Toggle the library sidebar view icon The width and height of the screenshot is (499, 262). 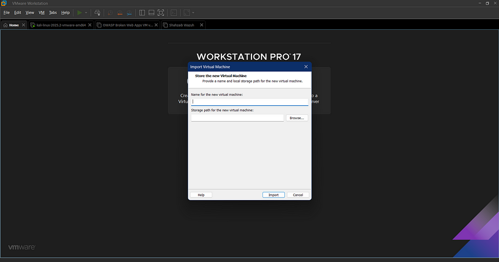[142, 13]
